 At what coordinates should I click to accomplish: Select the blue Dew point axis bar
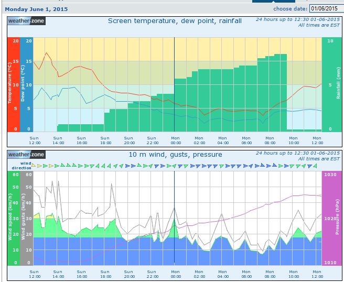[x=27, y=84]
